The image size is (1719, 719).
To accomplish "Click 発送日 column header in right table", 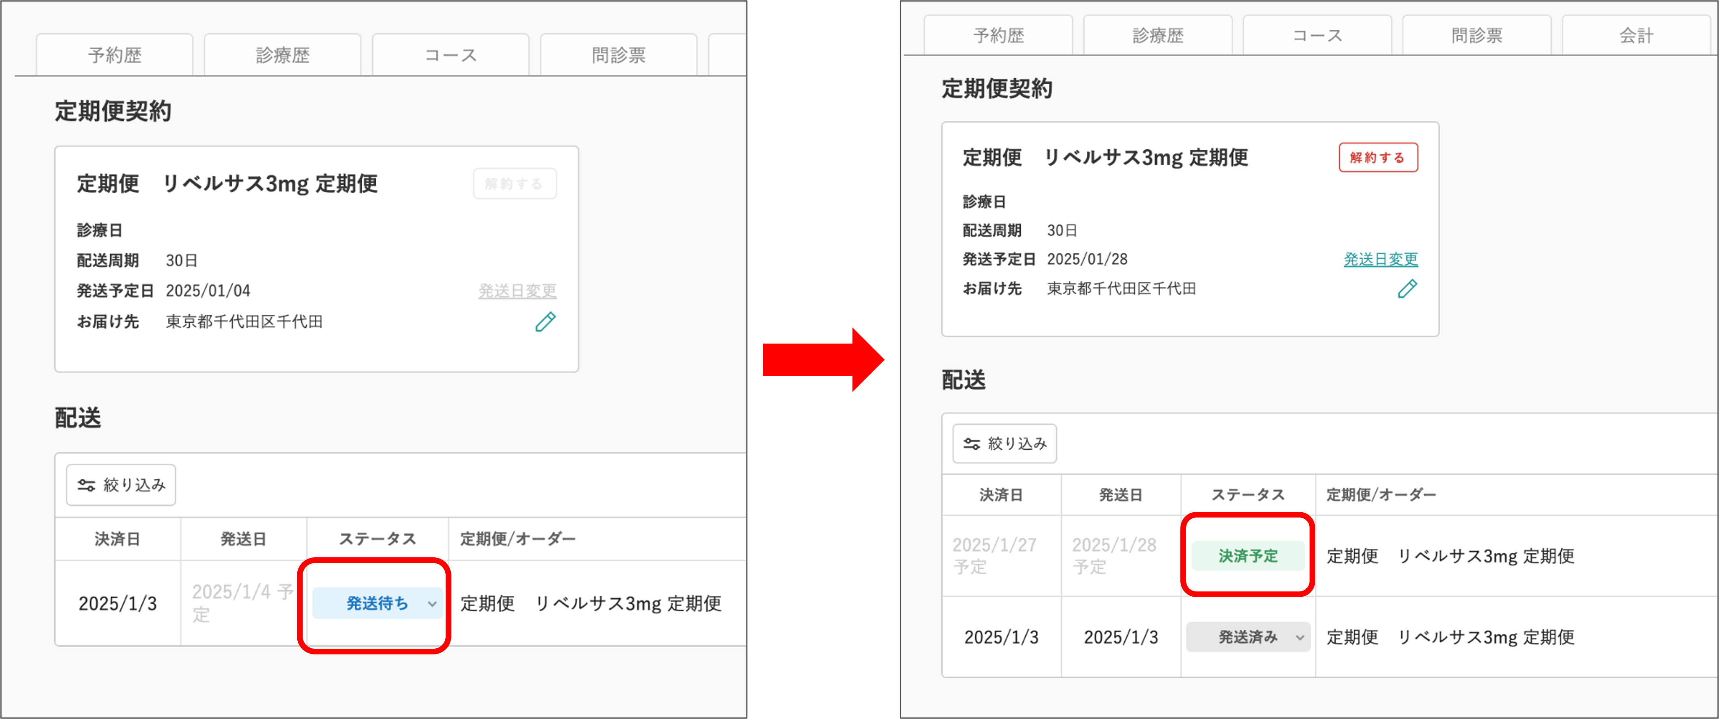I will [x=1121, y=495].
